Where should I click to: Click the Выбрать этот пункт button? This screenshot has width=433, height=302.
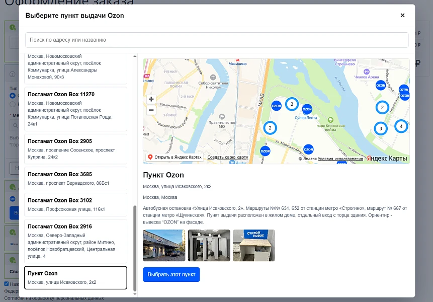pyautogui.click(x=171, y=274)
